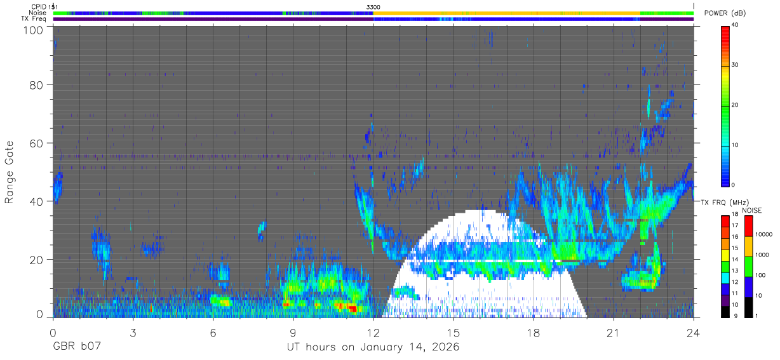
Task: Click y-axis tick label 100
Action: tap(32, 30)
